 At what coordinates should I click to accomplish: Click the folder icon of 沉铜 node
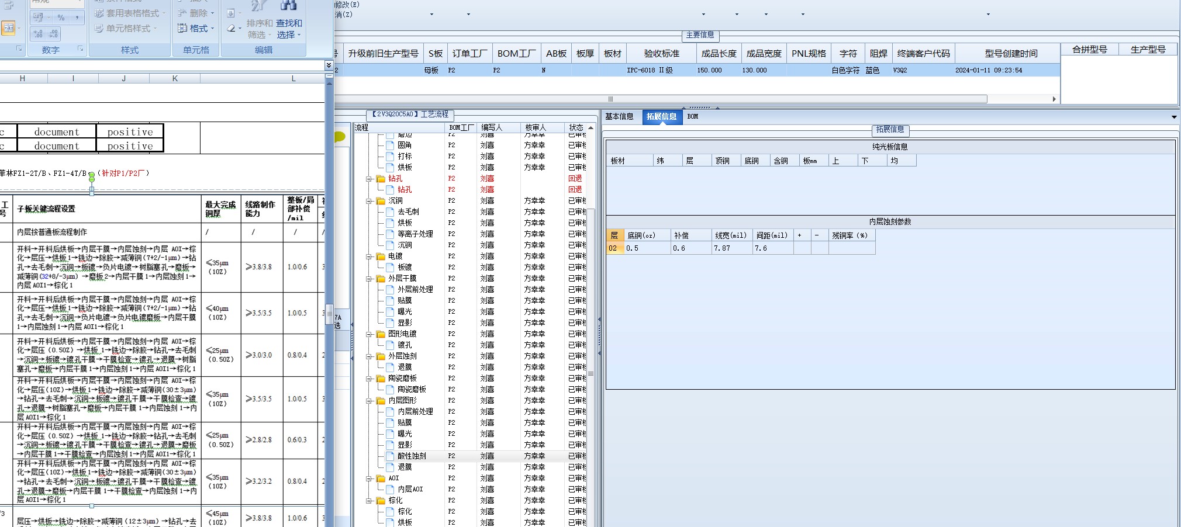[x=381, y=201]
